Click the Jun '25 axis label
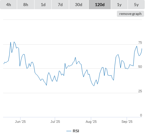The image size is (145, 139). click(20, 122)
